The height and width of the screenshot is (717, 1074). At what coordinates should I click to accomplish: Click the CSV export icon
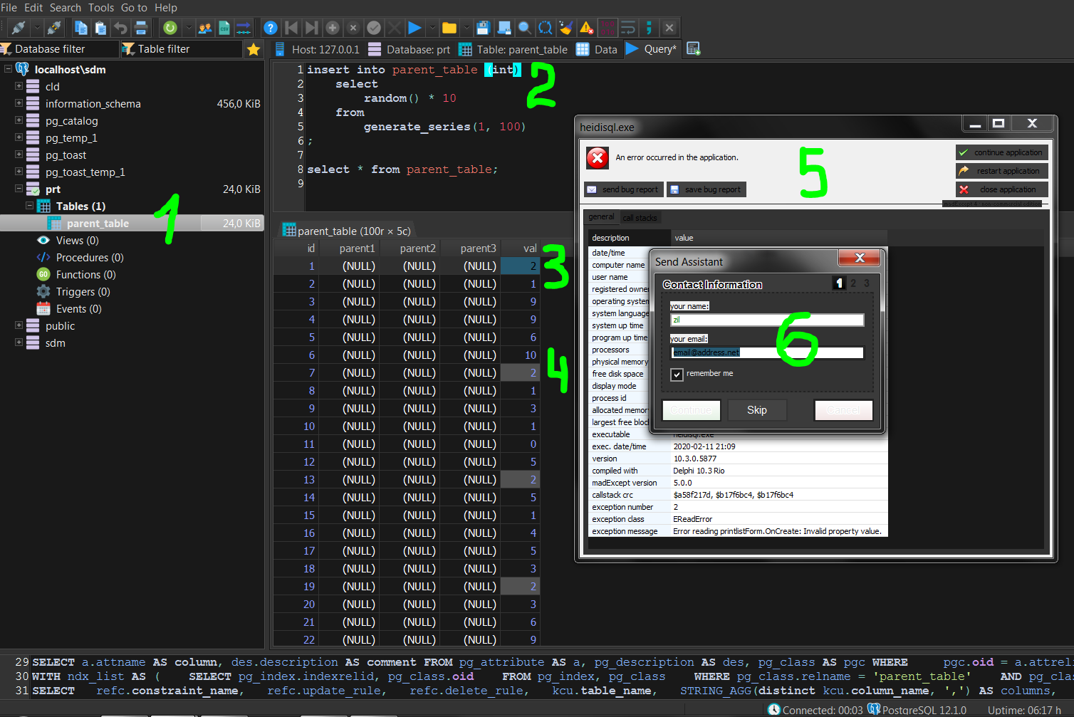pyautogui.click(x=224, y=28)
